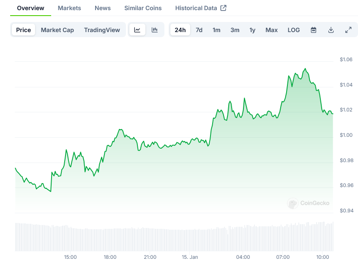The height and width of the screenshot is (266, 358).
Task: Download the chart data
Action: pos(331,30)
